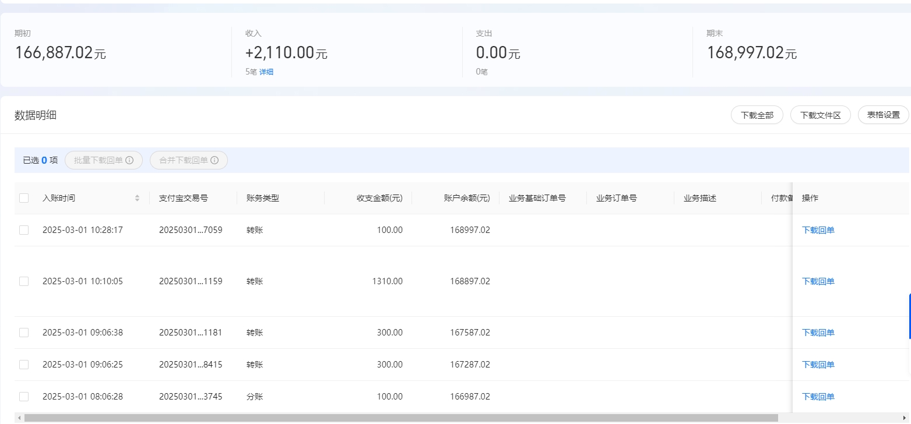Download receipt for the 10:28:17 transaction
Viewport: 911px width, 424px height.
818,230
